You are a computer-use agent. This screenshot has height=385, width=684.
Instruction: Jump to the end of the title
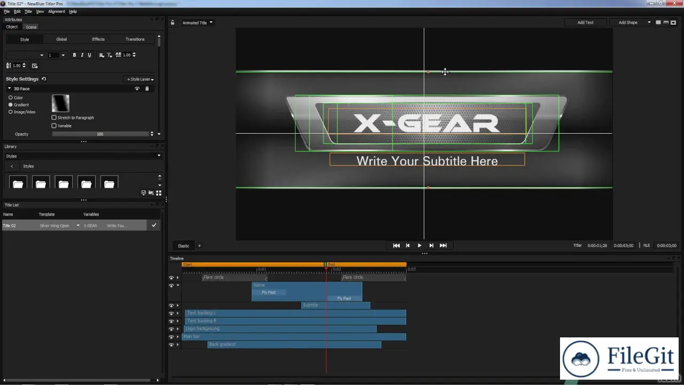(443, 245)
